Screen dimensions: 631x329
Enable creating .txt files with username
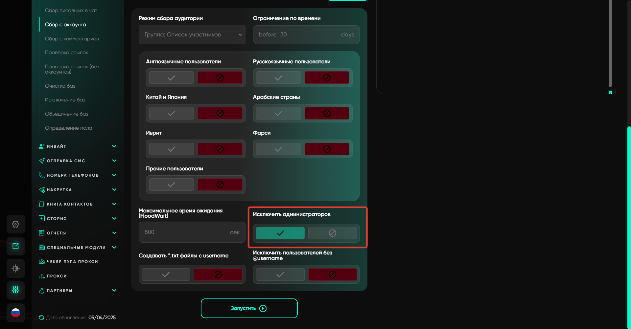click(x=166, y=274)
